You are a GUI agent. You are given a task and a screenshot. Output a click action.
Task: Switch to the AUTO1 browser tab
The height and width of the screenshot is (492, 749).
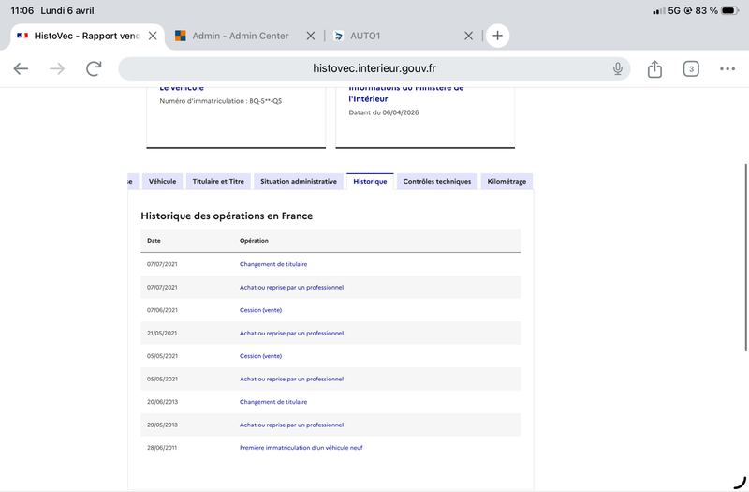click(365, 36)
